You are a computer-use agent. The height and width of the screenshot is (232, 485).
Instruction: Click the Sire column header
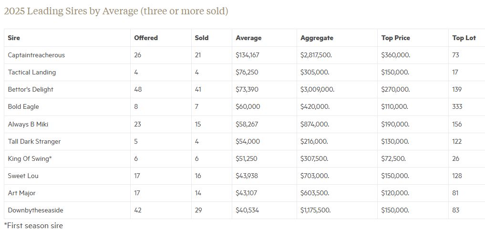pyautogui.click(x=14, y=38)
